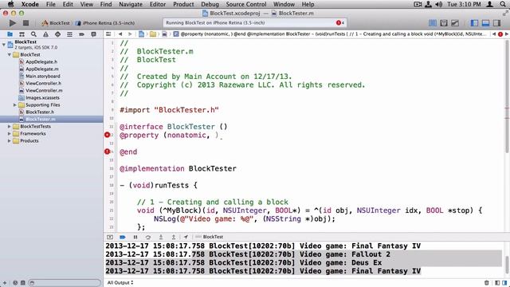The image size is (510, 287).
Task: Open Spotlight search in menu bar
Action: coord(503,4)
